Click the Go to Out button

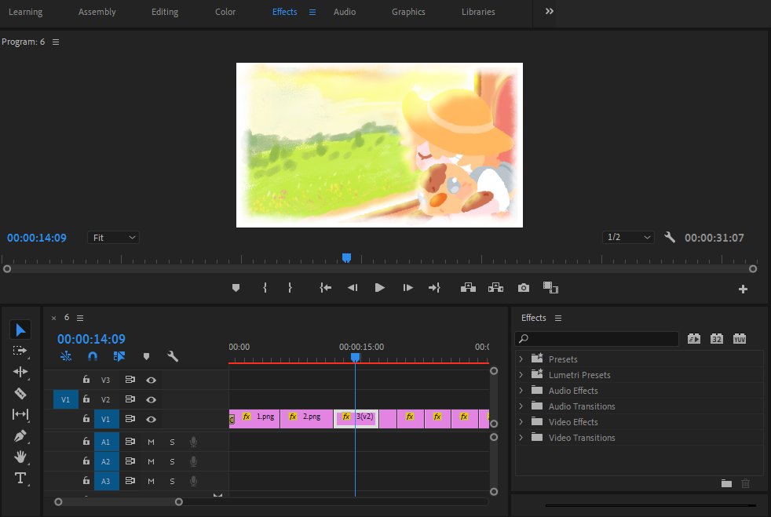tap(434, 287)
